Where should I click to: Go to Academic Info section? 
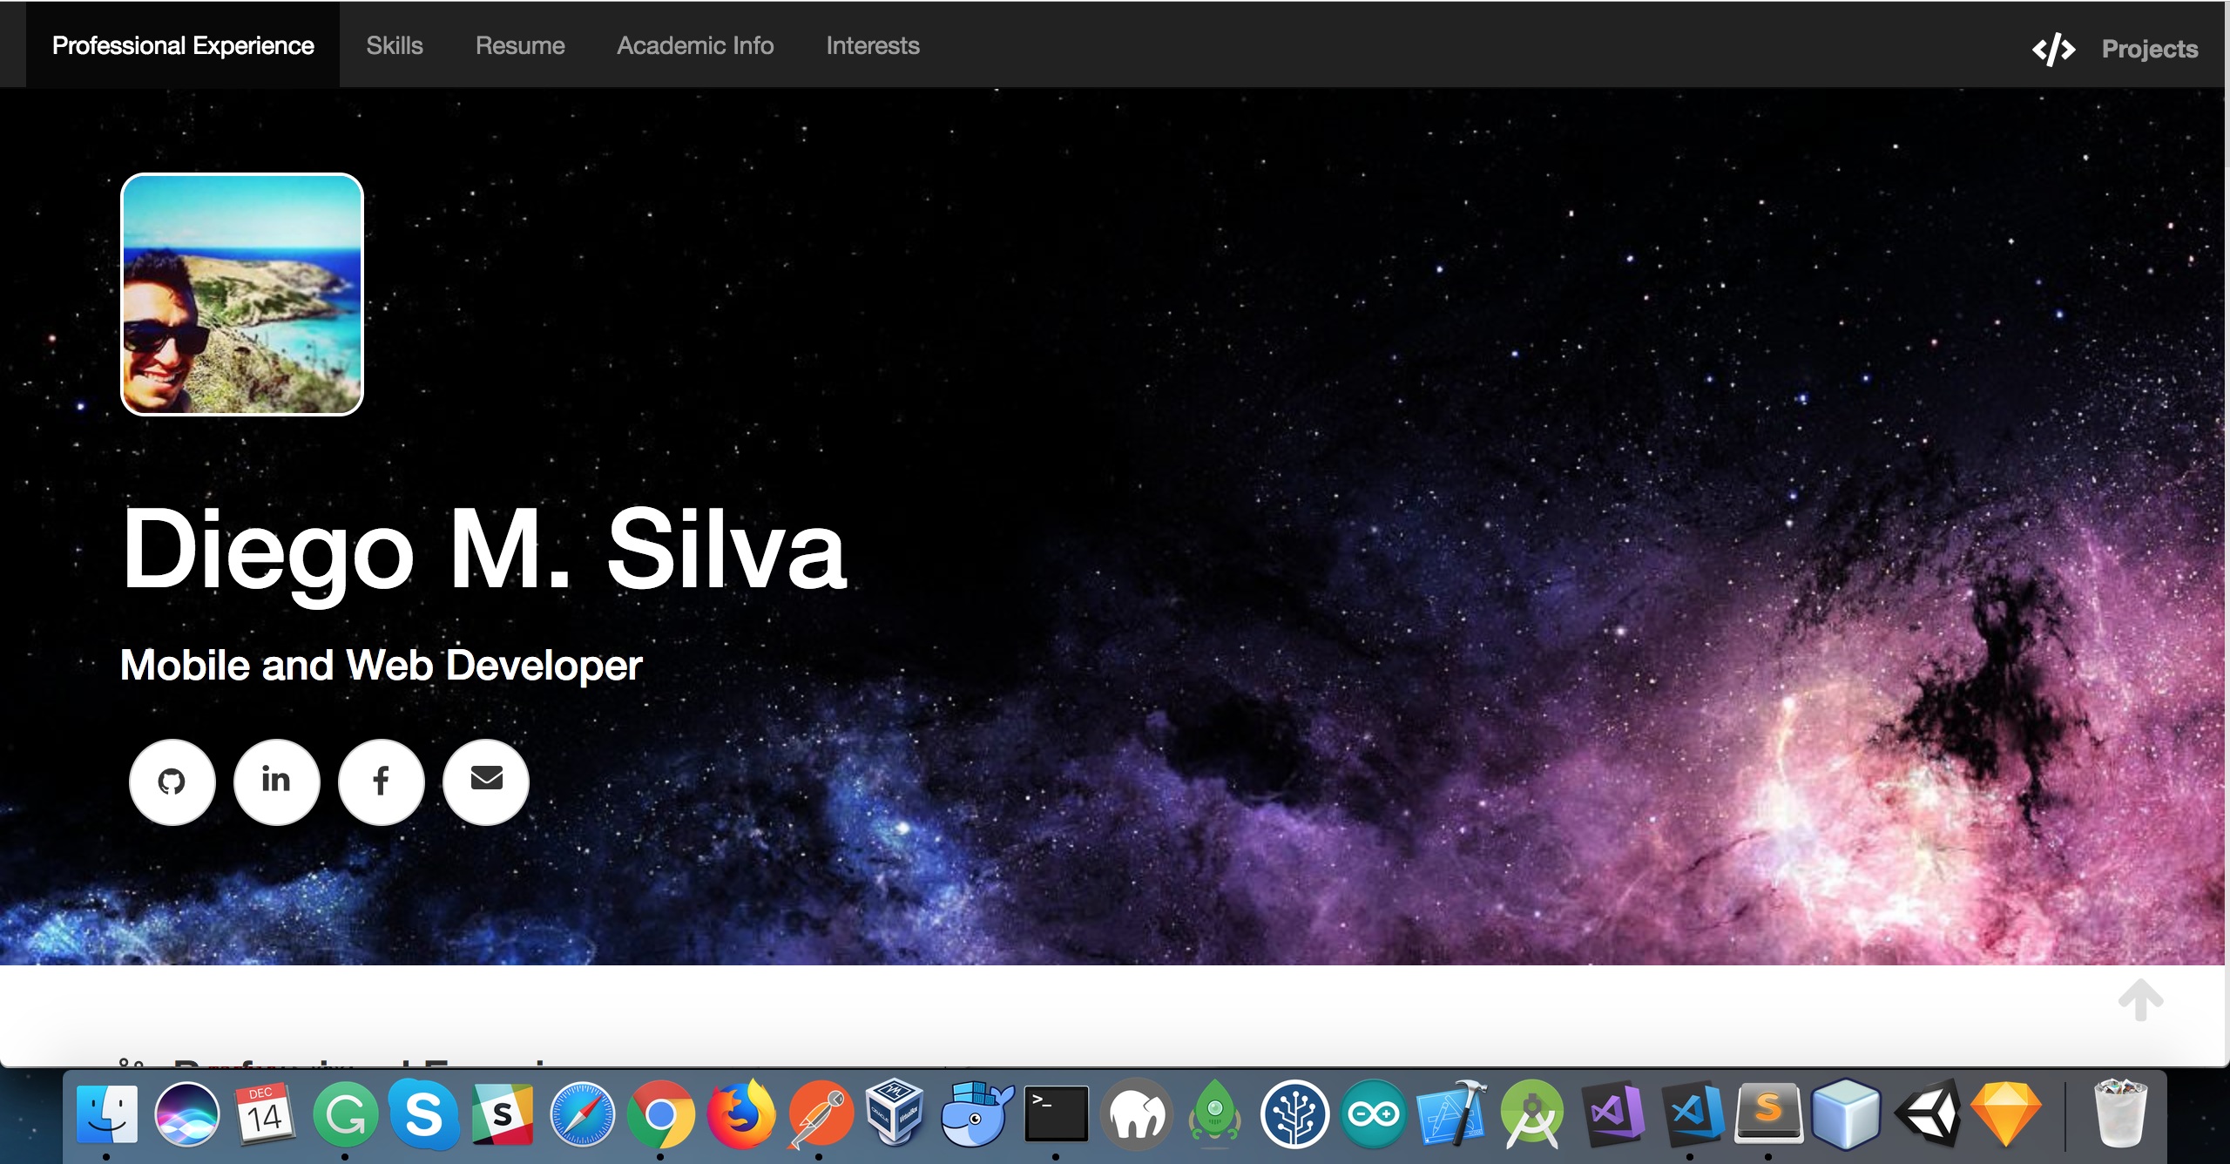(x=695, y=45)
